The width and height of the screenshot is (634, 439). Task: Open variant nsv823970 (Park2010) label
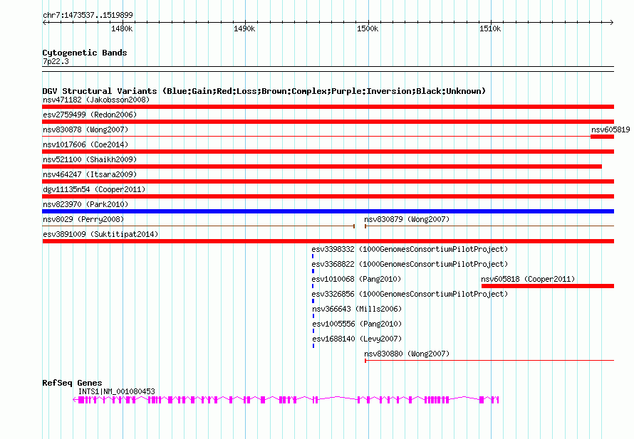[x=85, y=204]
